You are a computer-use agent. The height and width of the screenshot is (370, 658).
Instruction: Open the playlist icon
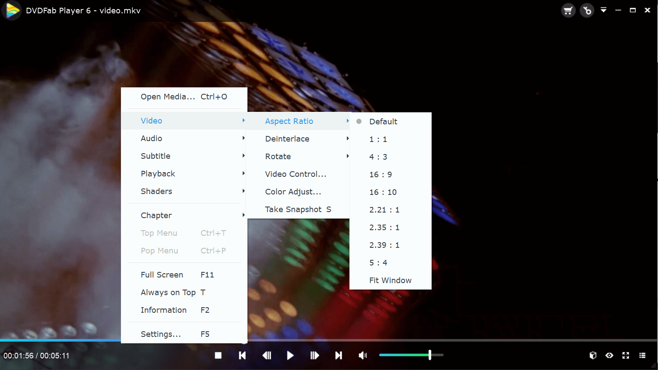point(642,355)
